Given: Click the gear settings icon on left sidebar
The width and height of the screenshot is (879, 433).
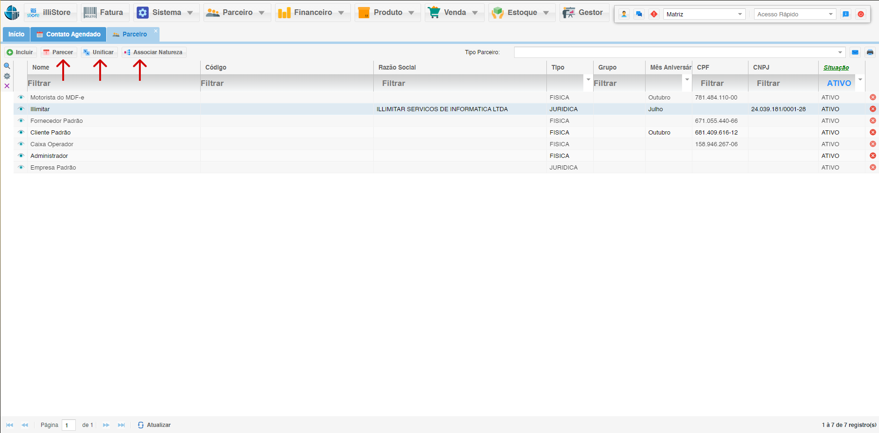Looking at the screenshot, I should click(7, 76).
